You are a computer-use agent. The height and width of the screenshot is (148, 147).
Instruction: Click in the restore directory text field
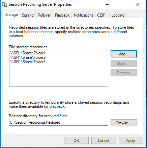[x=59, y=122]
